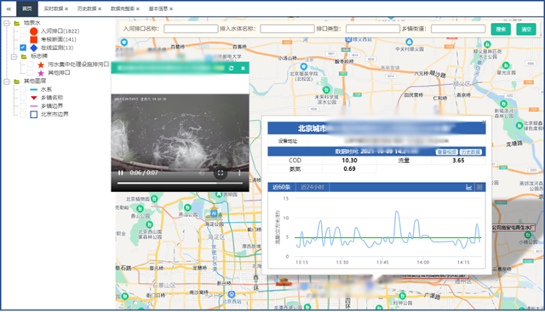Click the green 搜索 button
Image resolution: width=545 pixels, height=312 pixels.
click(x=501, y=29)
